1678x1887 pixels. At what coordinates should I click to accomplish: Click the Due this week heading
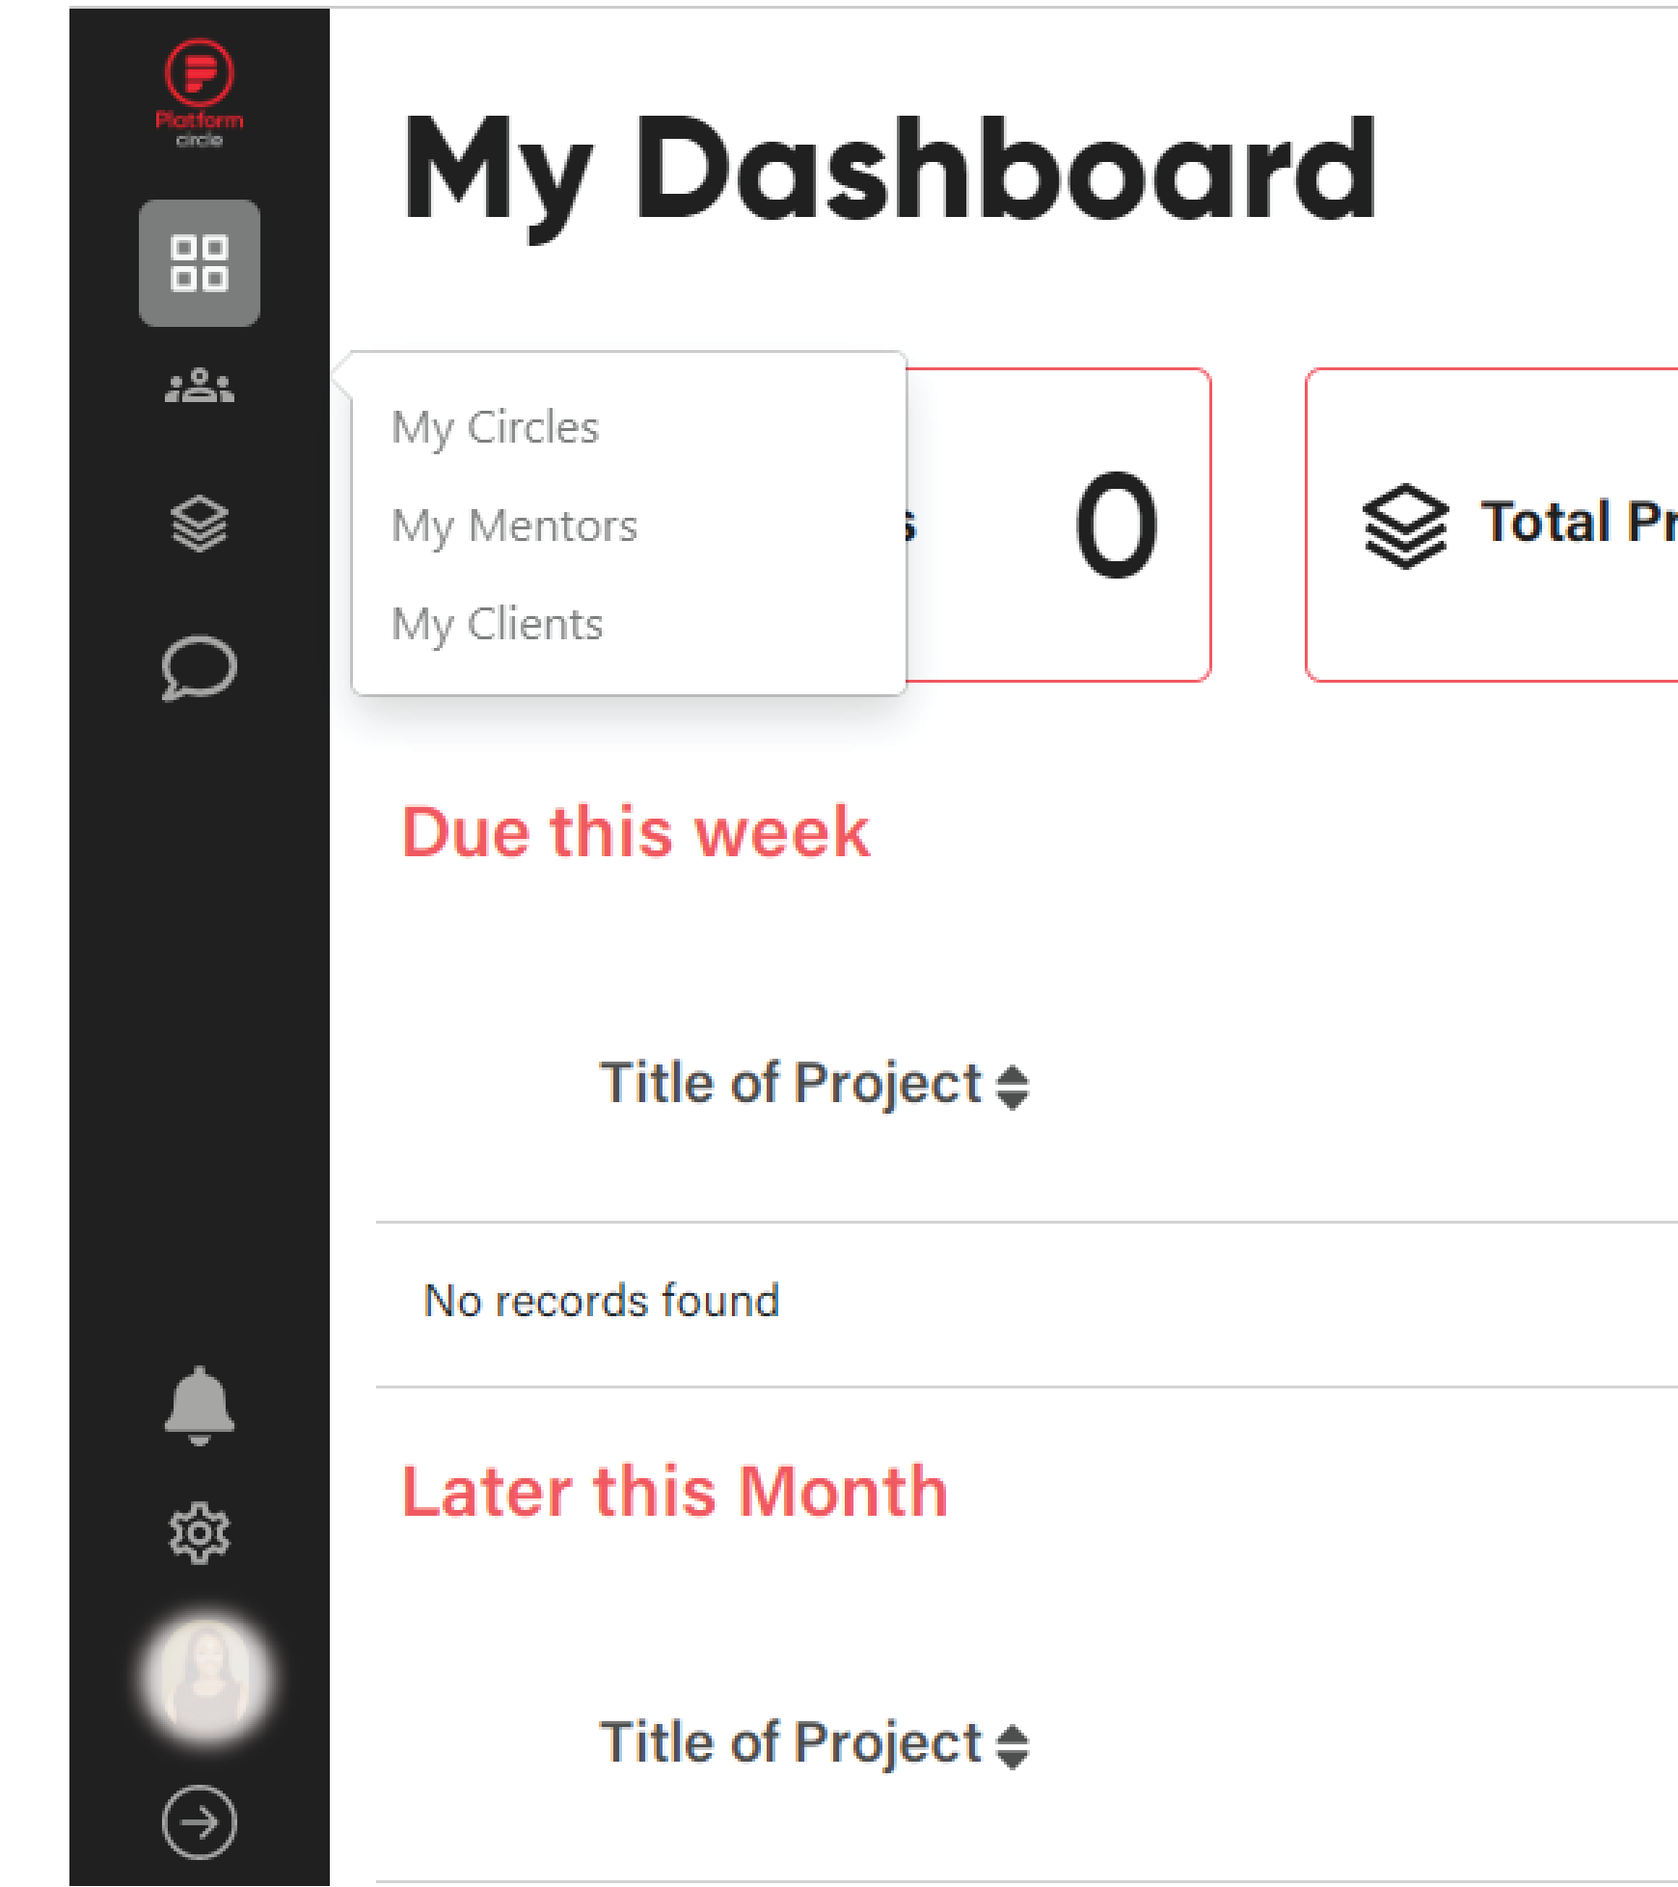636,832
